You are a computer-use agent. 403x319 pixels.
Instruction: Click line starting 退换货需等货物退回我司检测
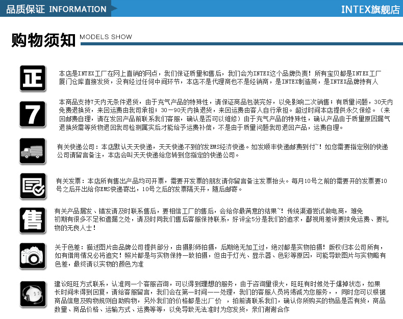(200, 127)
